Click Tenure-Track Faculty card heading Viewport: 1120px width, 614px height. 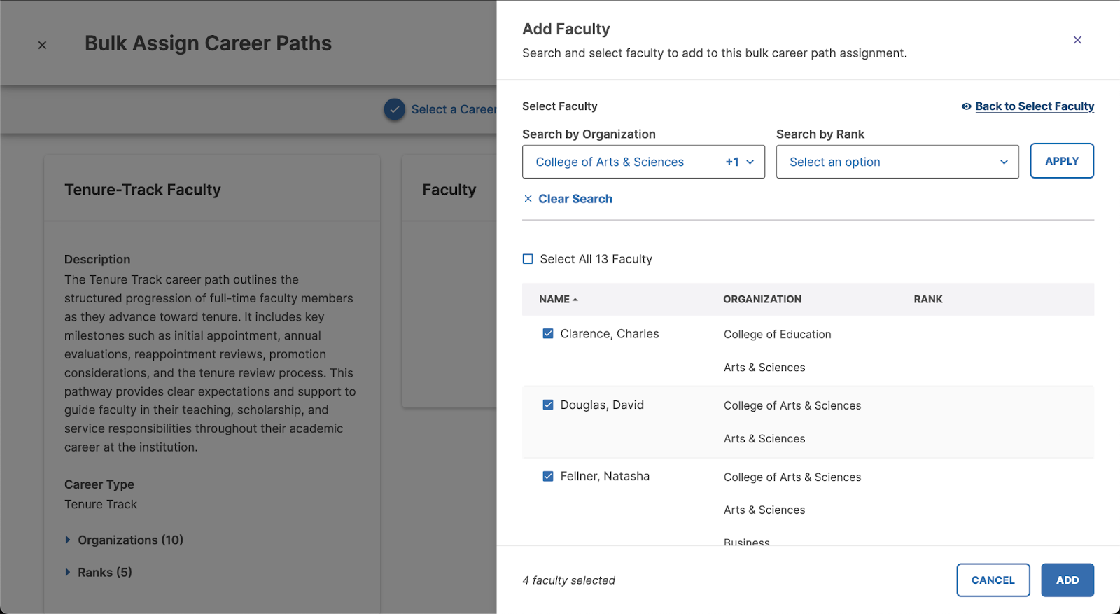pos(143,190)
